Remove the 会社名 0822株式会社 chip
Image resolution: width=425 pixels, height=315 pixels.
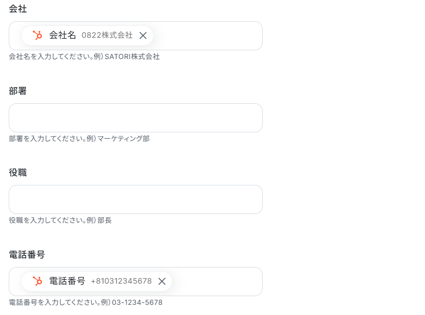(x=143, y=36)
